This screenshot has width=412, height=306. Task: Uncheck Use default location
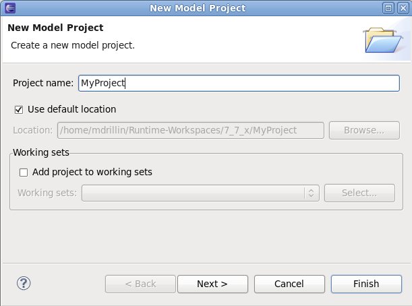tap(19, 110)
